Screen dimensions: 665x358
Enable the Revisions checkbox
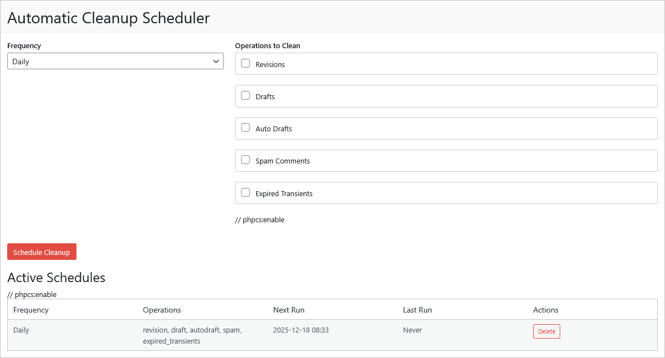click(245, 64)
